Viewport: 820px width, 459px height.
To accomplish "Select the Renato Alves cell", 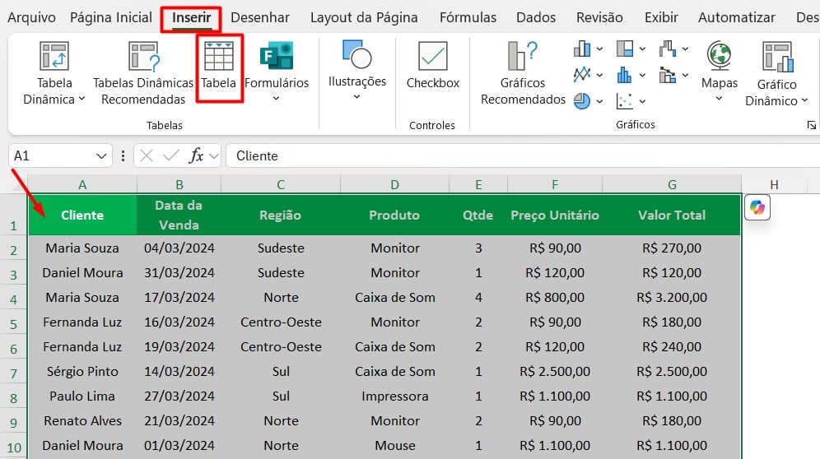I will click(x=82, y=420).
